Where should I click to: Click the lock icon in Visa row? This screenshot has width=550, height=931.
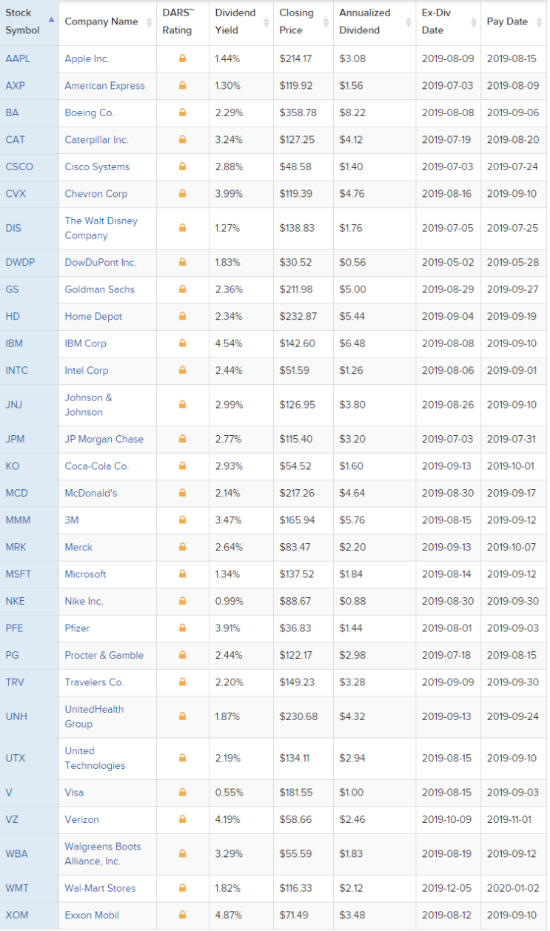click(183, 793)
